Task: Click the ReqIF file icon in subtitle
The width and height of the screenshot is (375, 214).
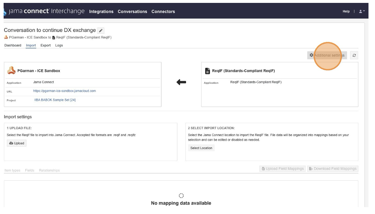Action: (54, 37)
